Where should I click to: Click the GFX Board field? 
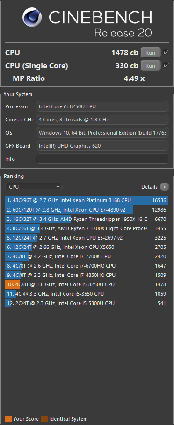(102, 146)
